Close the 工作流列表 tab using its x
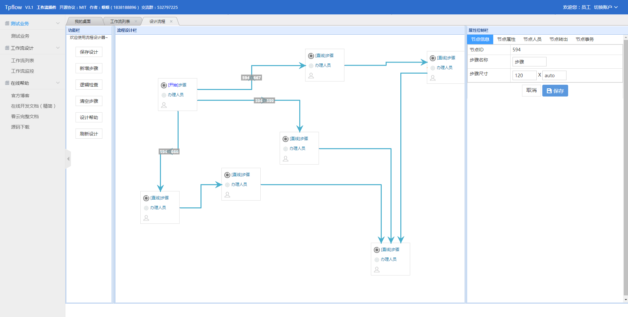This screenshot has height=317, width=628. tap(136, 22)
